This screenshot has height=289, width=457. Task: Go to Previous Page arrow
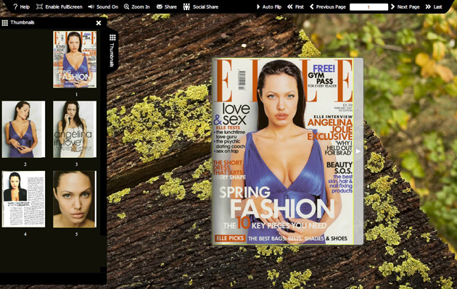tap(312, 7)
